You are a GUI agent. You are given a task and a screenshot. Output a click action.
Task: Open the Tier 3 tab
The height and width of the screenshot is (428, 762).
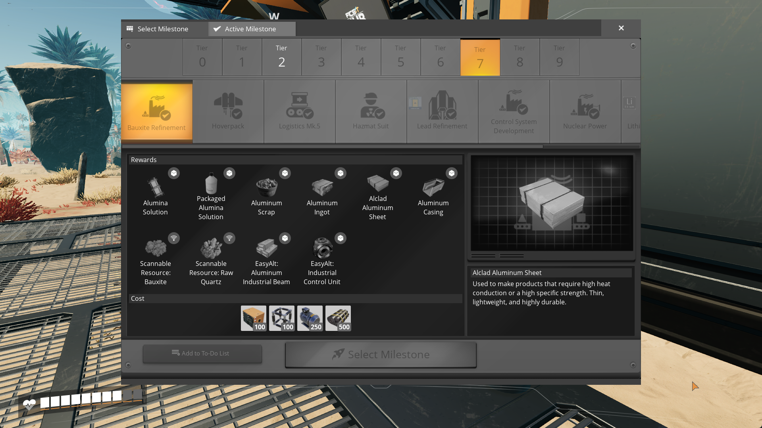[321, 57]
